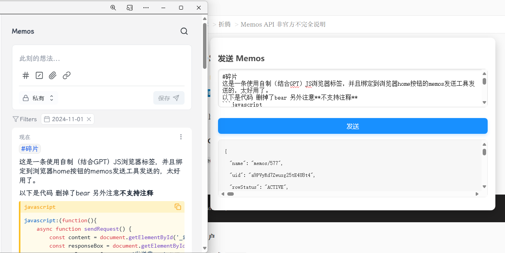Click the "javascript:(function(){" code line

[x=60, y=220]
